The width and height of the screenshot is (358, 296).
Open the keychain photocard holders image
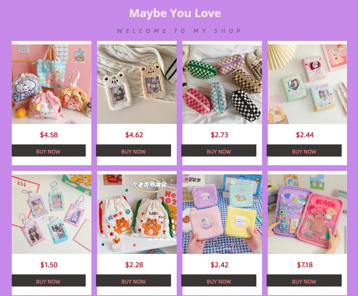(x=51, y=214)
